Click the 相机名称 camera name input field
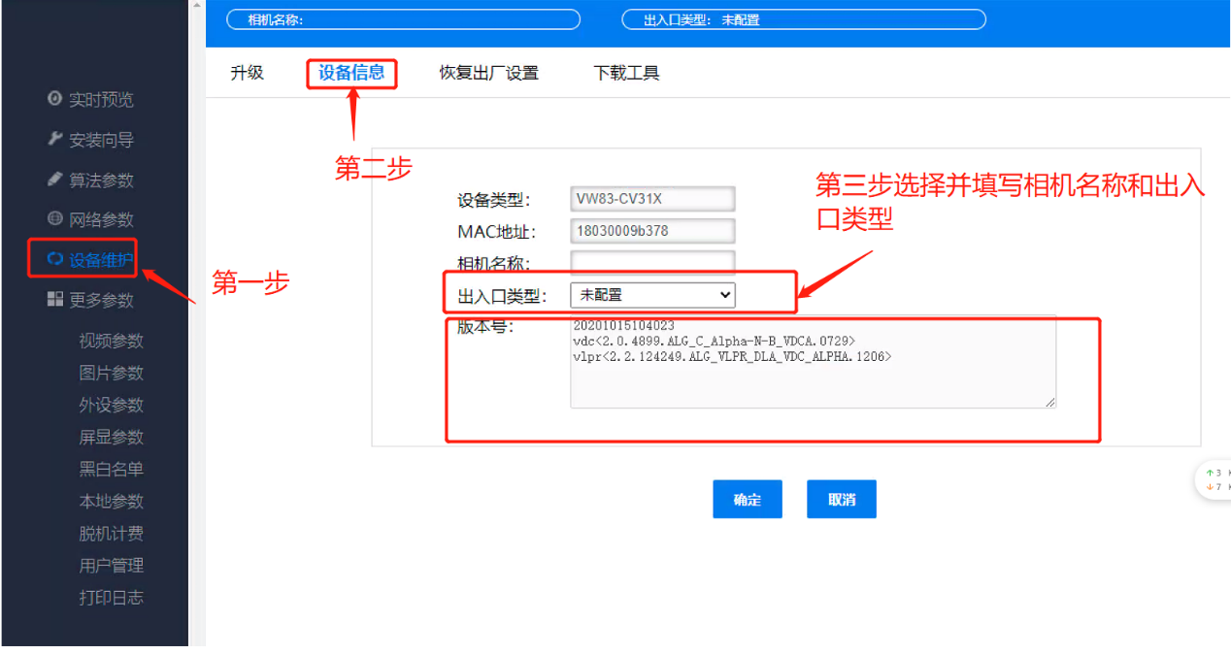This screenshot has height=654, width=1231. (x=651, y=262)
